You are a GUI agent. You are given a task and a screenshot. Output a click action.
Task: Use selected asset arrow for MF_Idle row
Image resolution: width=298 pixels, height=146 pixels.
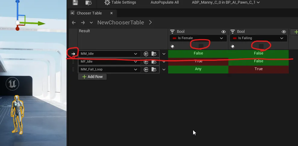pos(146,62)
